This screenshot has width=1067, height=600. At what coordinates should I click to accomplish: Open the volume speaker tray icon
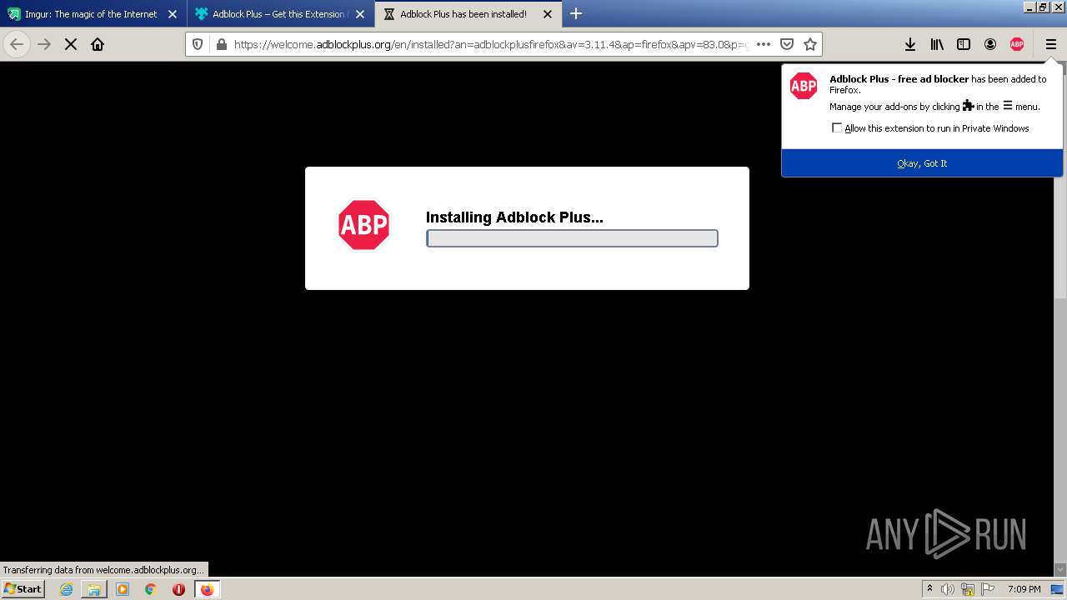click(x=948, y=589)
